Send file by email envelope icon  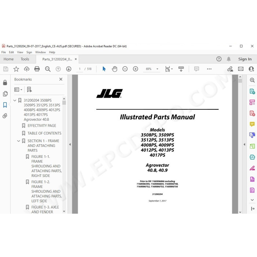click(240, 69)
